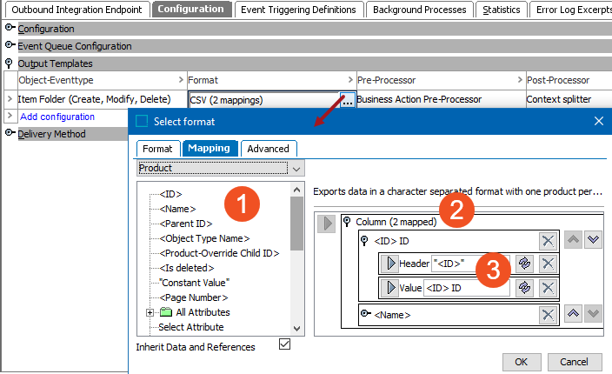
Task: Remove the <ID> ID column mapping
Action: tap(548, 241)
